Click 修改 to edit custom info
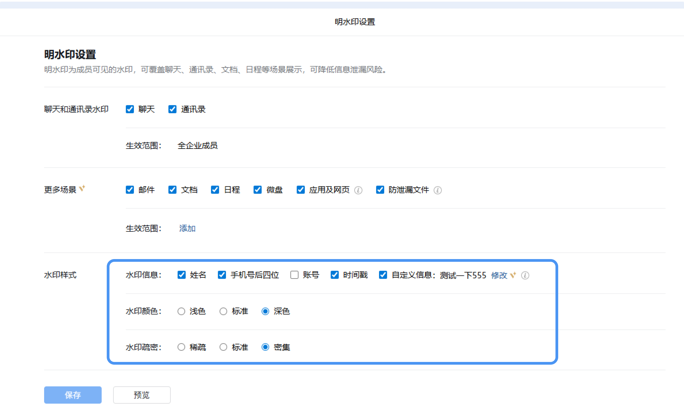 pyautogui.click(x=499, y=275)
